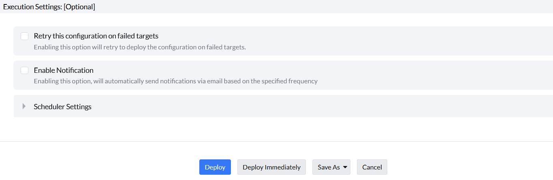Enable the Retry on failed targets checkbox
The height and width of the screenshot is (180, 553).
[x=25, y=36]
